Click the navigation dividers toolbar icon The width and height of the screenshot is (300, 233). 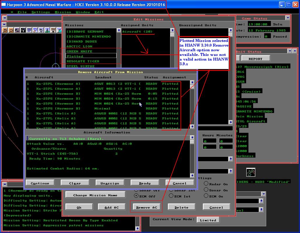pos(47,30)
